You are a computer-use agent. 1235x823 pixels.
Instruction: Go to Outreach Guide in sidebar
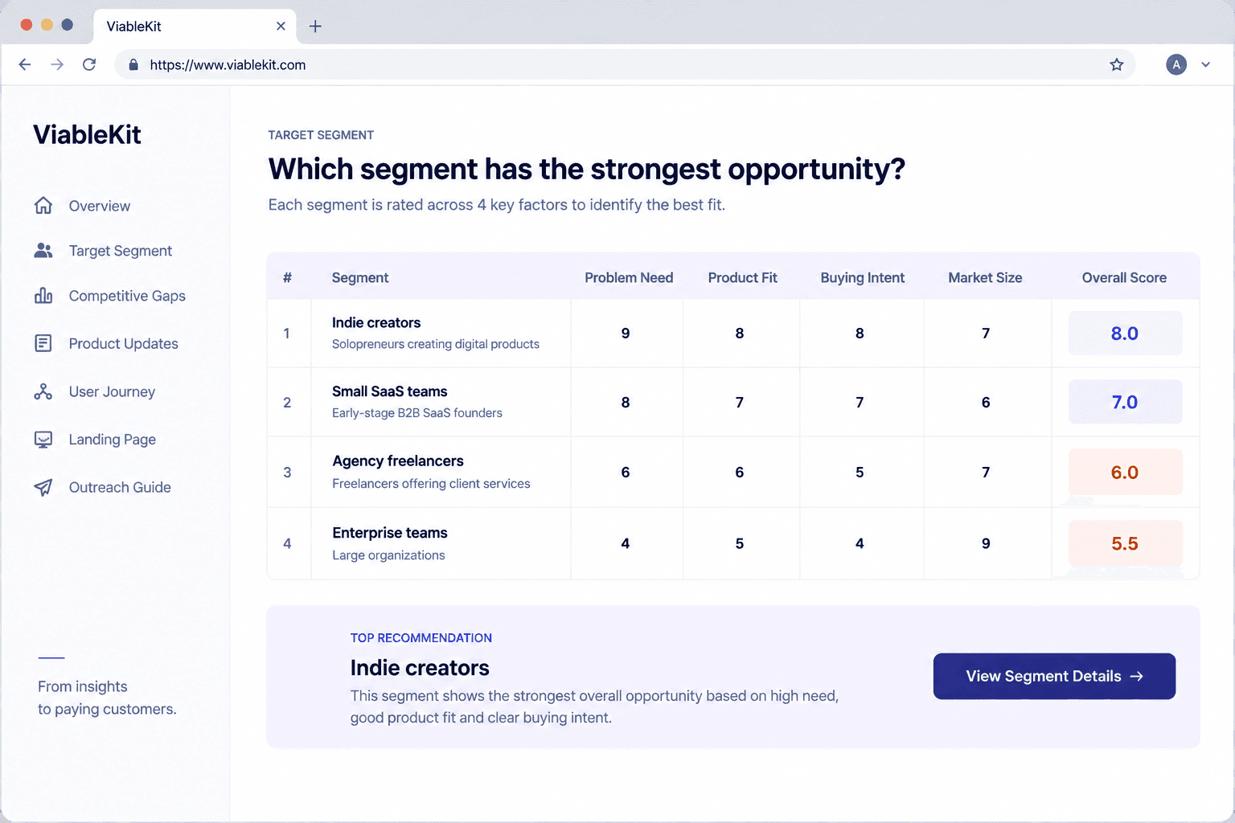[x=120, y=487]
